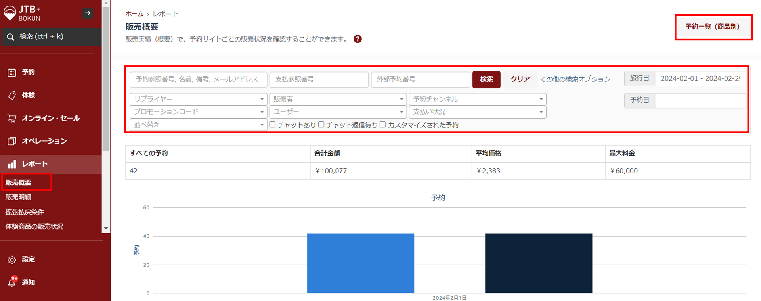
Task: Click the bar chart レポート icon
Action: (x=12, y=164)
